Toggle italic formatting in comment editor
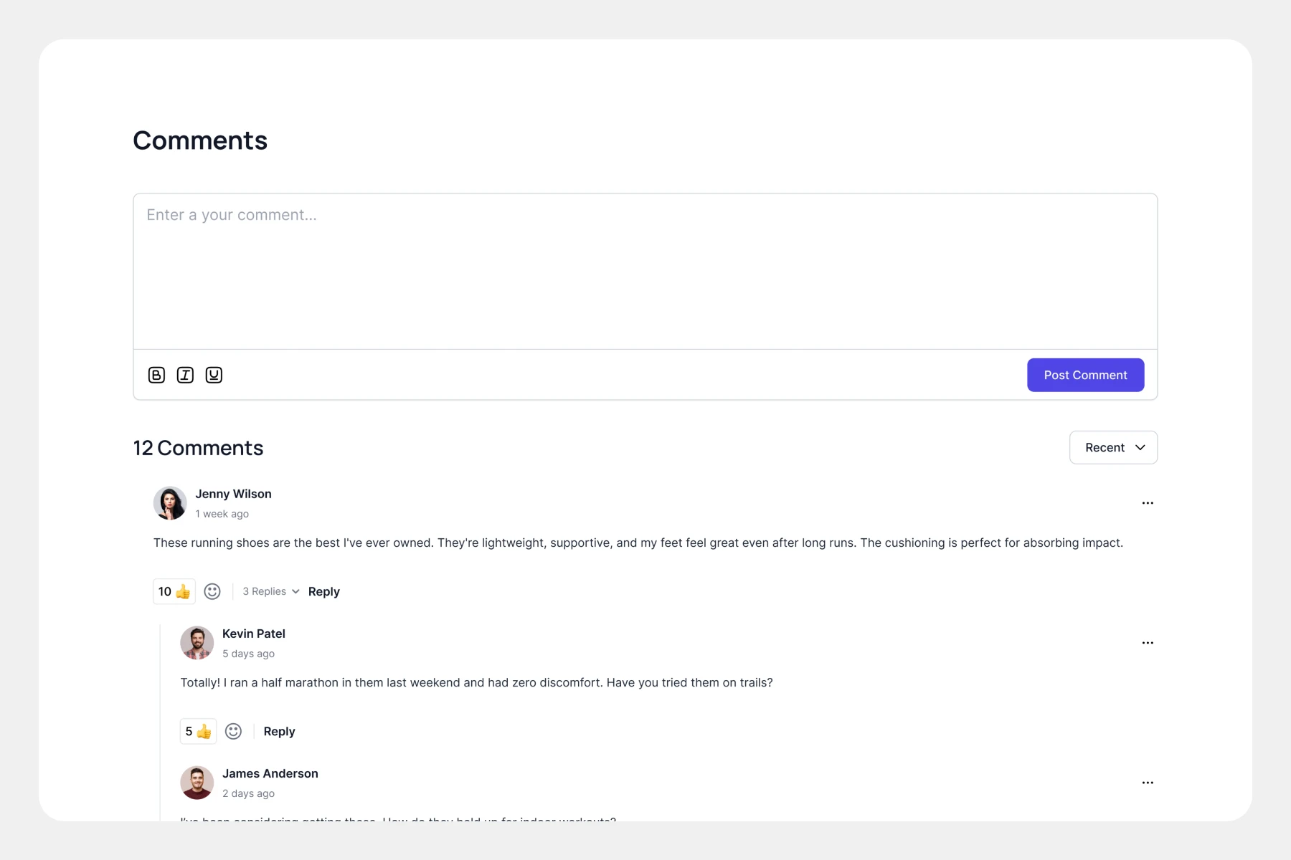 tap(185, 375)
